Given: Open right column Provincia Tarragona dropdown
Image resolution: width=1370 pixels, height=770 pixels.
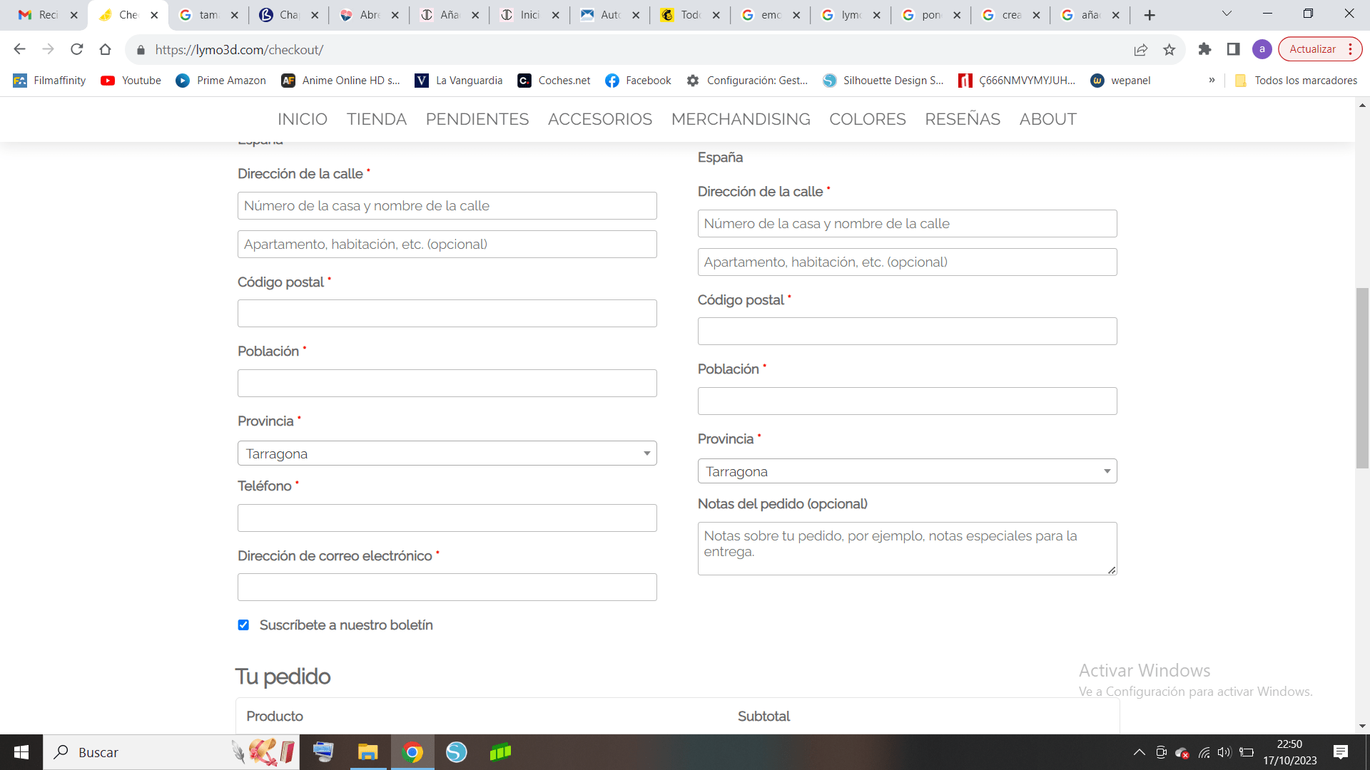Looking at the screenshot, I should [x=907, y=471].
